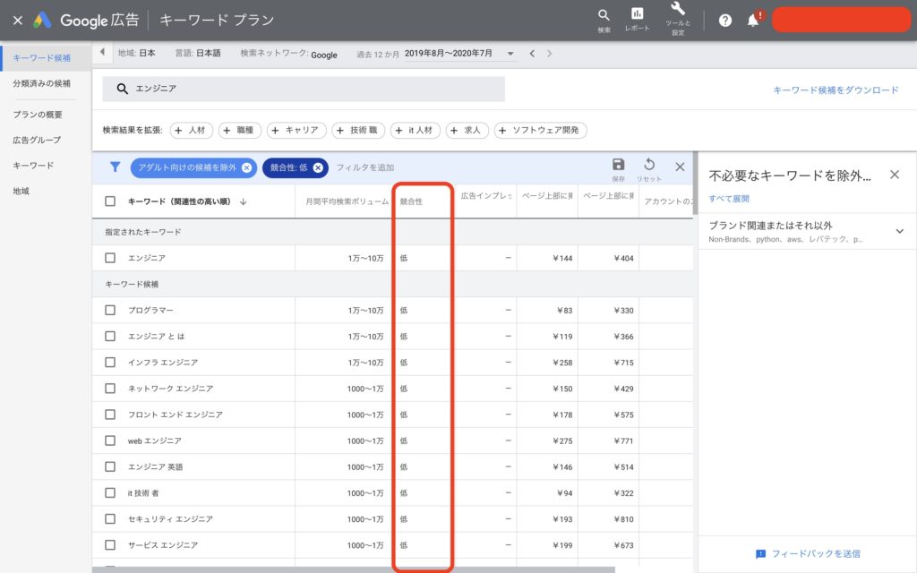
Task: Open 地域 in sidebar
Action: pyautogui.click(x=21, y=192)
